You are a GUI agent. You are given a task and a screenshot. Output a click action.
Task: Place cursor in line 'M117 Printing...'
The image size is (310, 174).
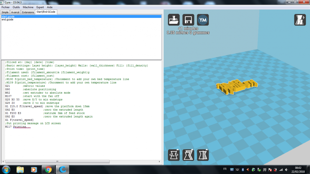[18, 127]
